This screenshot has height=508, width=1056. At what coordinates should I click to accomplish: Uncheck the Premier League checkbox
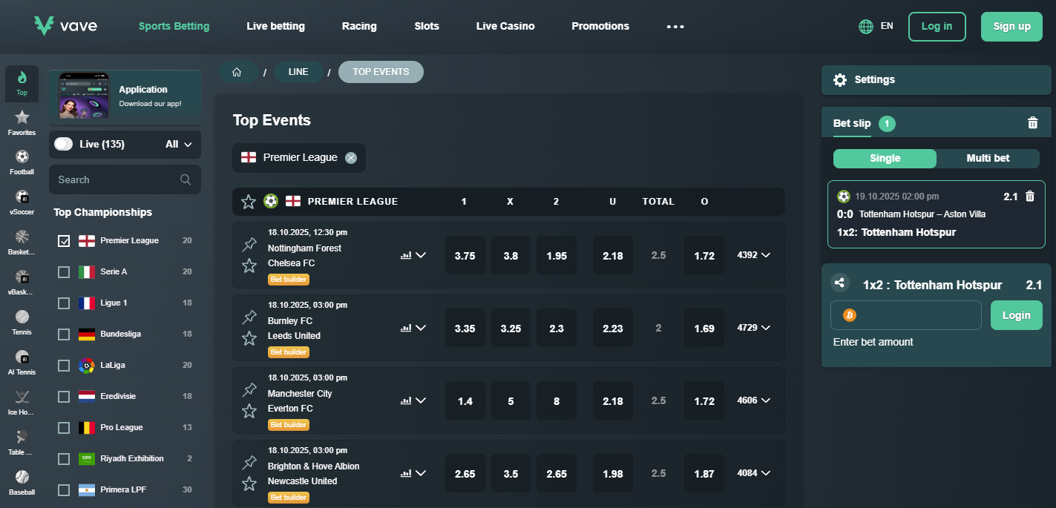[64, 240]
